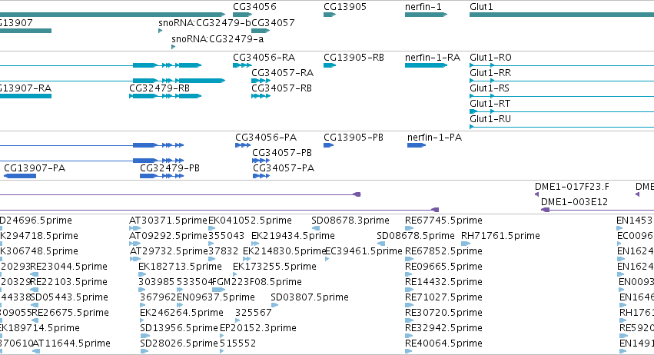Image resolution: width=654 pixels, height=355 pixels.
Task: Select EST EK246264.5prime
Action: point(182,314)
